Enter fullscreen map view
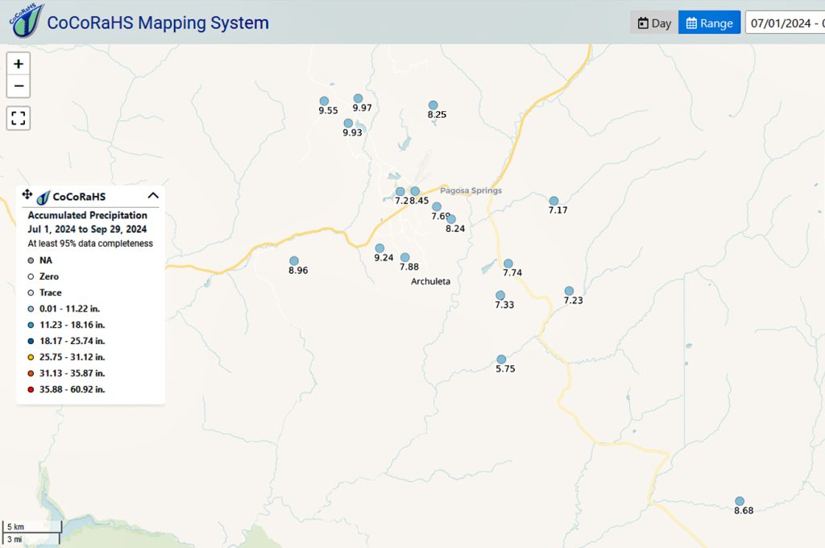The image size is (825, 548). [19, 118]
